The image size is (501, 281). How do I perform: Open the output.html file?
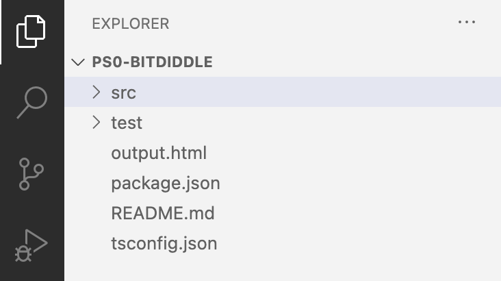[159, 153]
